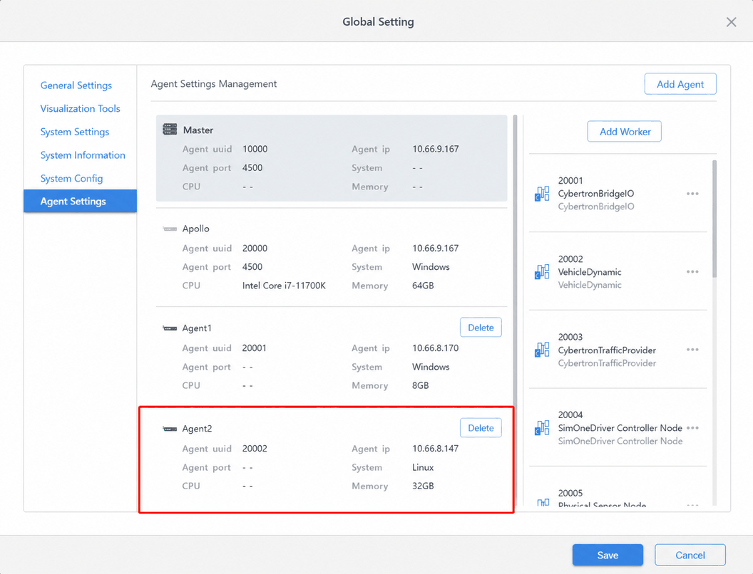
Task: Click Agent1 memory value 8GB
Action: coord(421,385)
